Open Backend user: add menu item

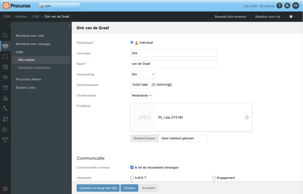pyautogui.click(x=30, y=36)
